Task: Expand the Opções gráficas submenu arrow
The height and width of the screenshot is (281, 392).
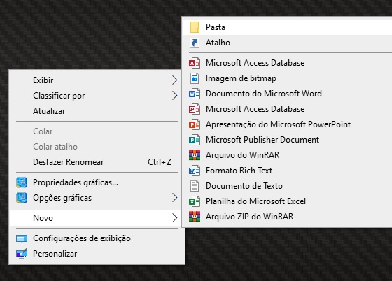Action: click(x=175, y=198)
